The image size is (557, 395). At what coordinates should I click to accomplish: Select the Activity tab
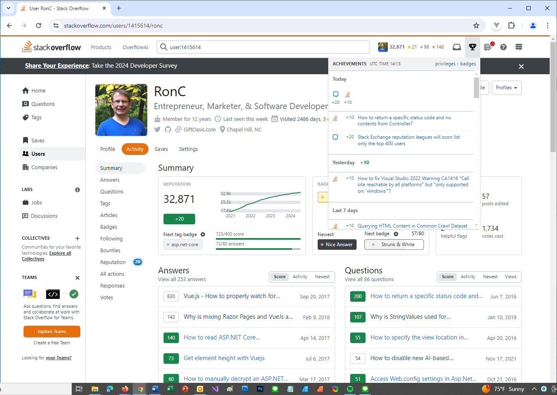click(x=135, y=149)
